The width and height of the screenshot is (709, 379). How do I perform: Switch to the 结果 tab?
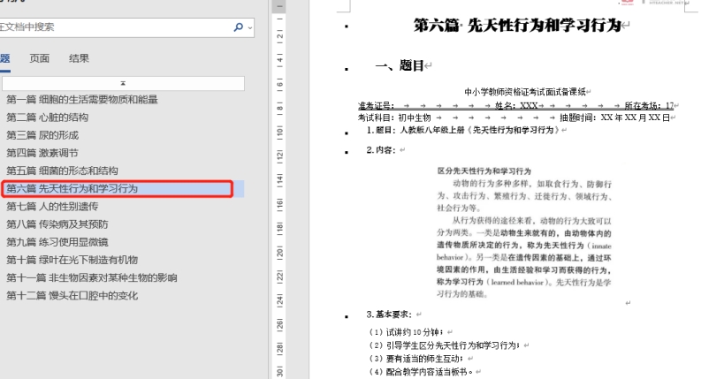pos(79,58)
